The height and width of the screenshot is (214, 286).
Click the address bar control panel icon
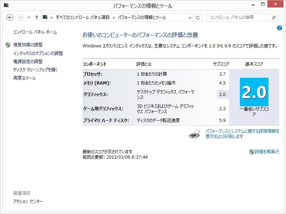pyautogui.click(x=45, y=17)
